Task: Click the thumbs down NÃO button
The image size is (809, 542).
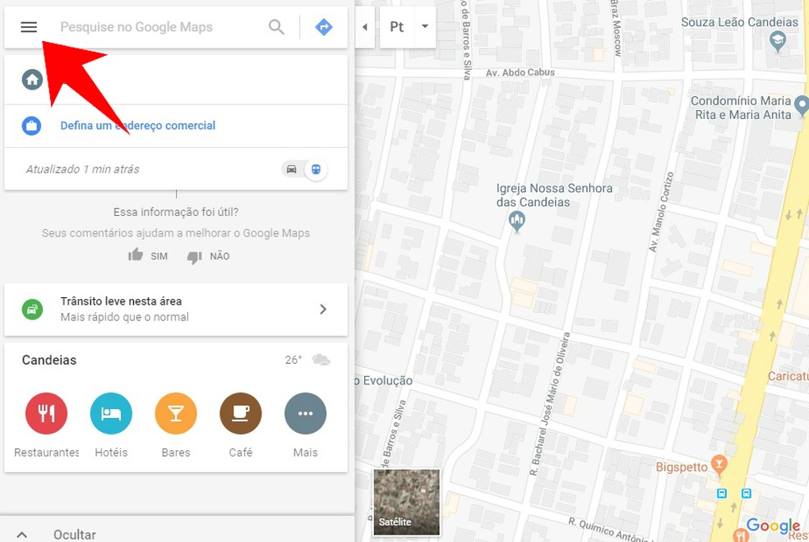Action: tap(209, 256)
